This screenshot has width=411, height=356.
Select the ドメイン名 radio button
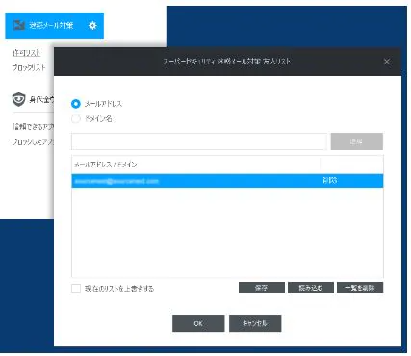[x=76, y=119]
